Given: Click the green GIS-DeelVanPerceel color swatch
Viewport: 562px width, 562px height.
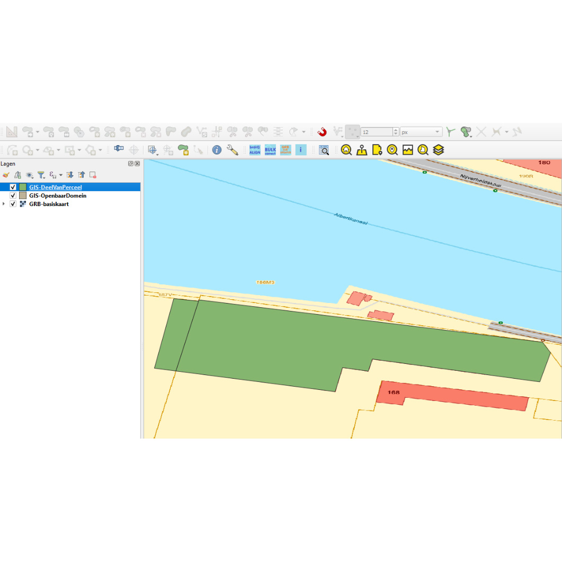Looking at the screenshot, I should pyautogui.click(x=23, y=187).
